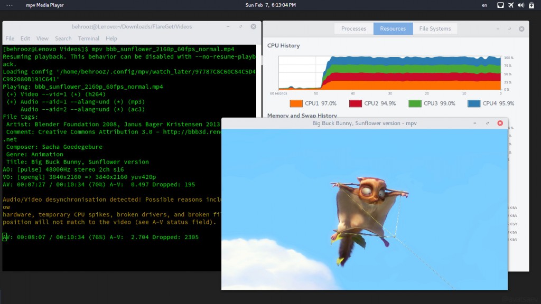The height and width of the screenshot is (304, 541).
Task: Click terminal prompt line '[behrooz@Lenovo Videos]$ mpv'
Action: pyautogui.click(x=118, y=49)
